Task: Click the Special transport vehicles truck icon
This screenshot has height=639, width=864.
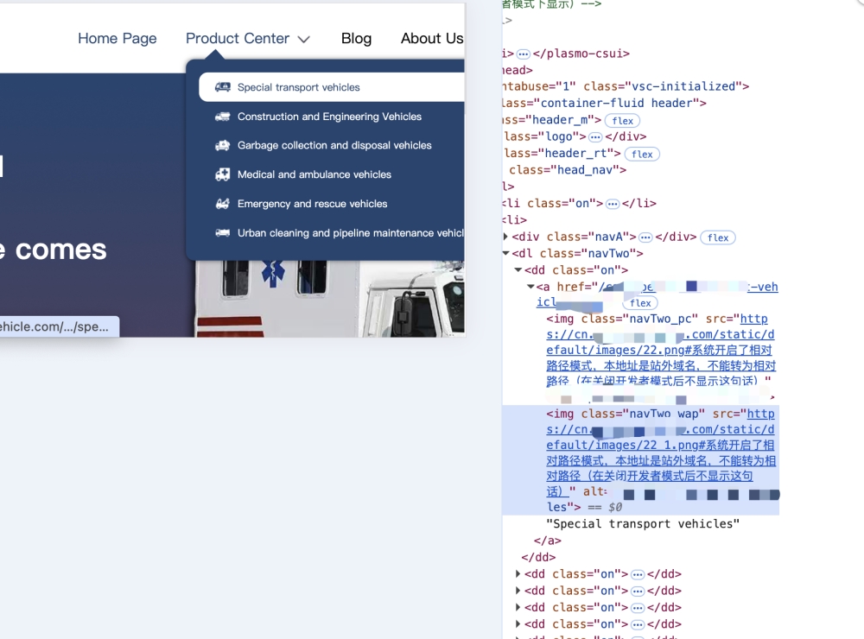Action: pyautogui.click(x=223, y=87)
